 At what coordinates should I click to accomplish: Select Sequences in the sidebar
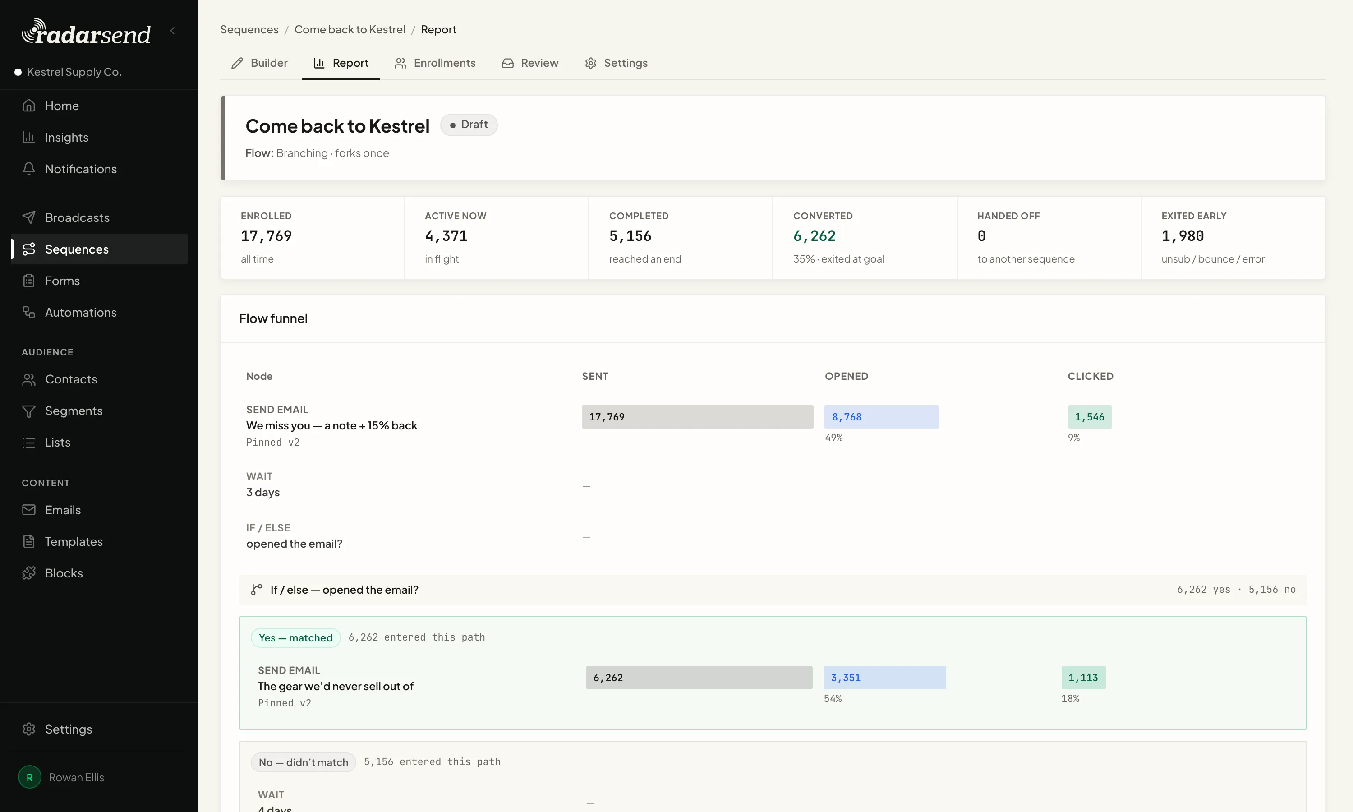[x=99, y=249]
